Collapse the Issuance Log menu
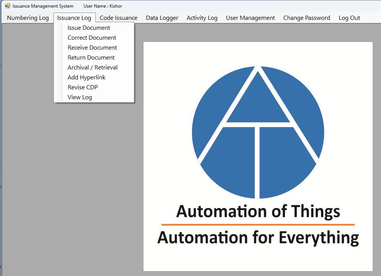The width and height of the screenshot is (381, 276). coord(74,18)
